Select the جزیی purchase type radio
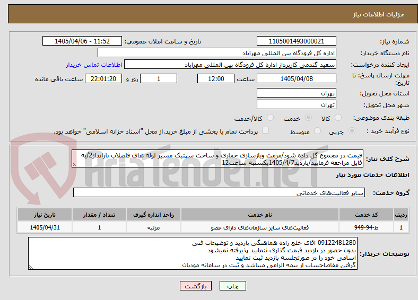The width and height of the screenshot is (418, 300). 352,131
